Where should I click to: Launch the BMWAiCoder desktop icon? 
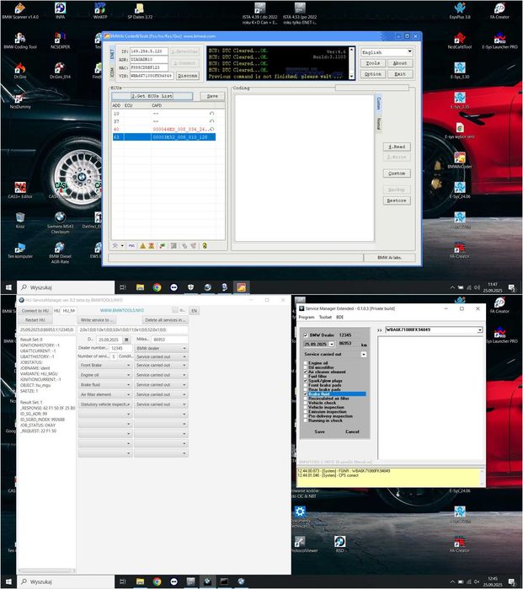pyautogui.click(x=460, y=160)
